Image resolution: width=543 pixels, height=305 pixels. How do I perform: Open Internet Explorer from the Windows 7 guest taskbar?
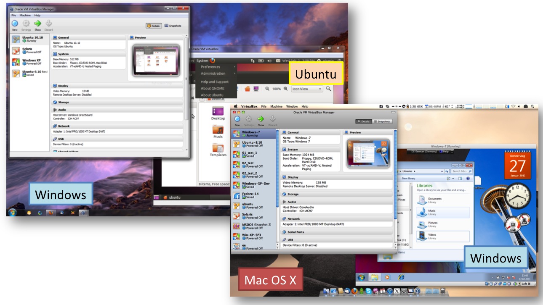(x=401, y=277)
